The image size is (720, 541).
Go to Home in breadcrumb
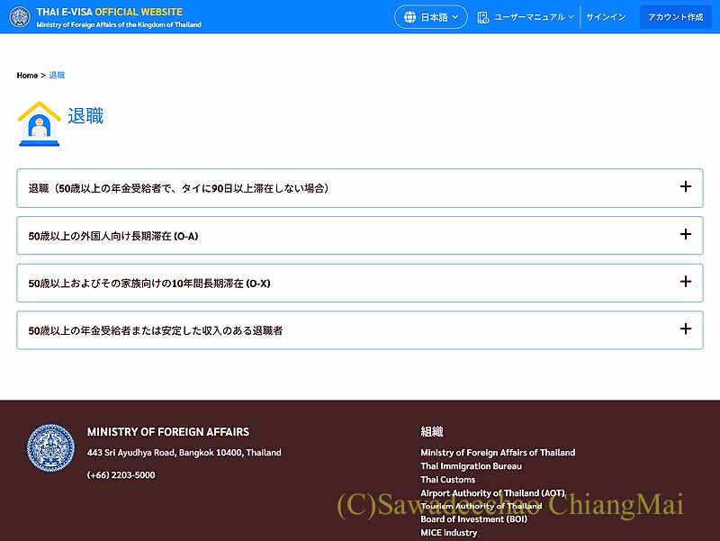pos(27,76)
